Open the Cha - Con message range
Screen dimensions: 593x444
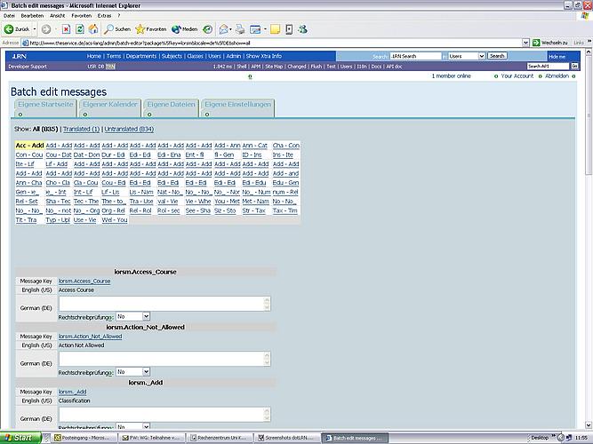click(286, 146)
